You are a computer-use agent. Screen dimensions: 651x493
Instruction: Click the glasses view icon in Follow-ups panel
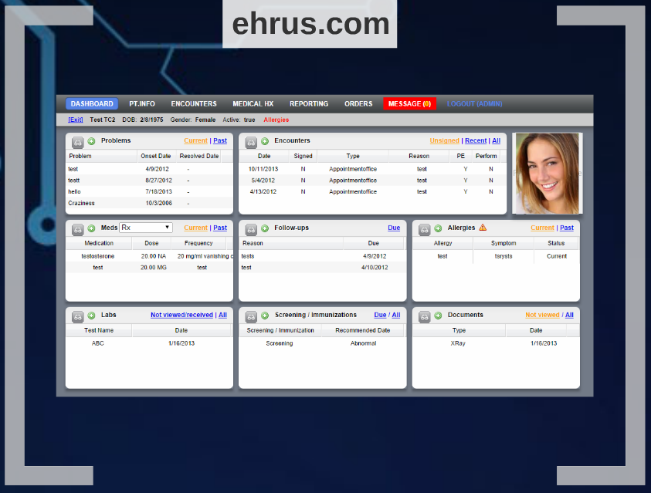[251, 229]
